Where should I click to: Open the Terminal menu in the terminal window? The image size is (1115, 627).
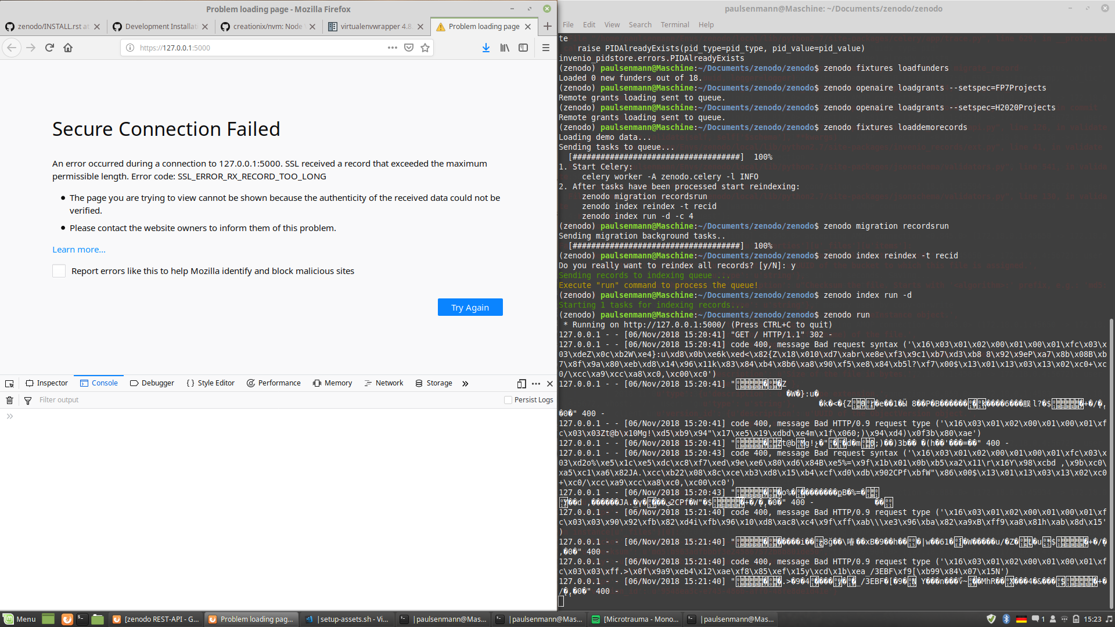point(674,24)
